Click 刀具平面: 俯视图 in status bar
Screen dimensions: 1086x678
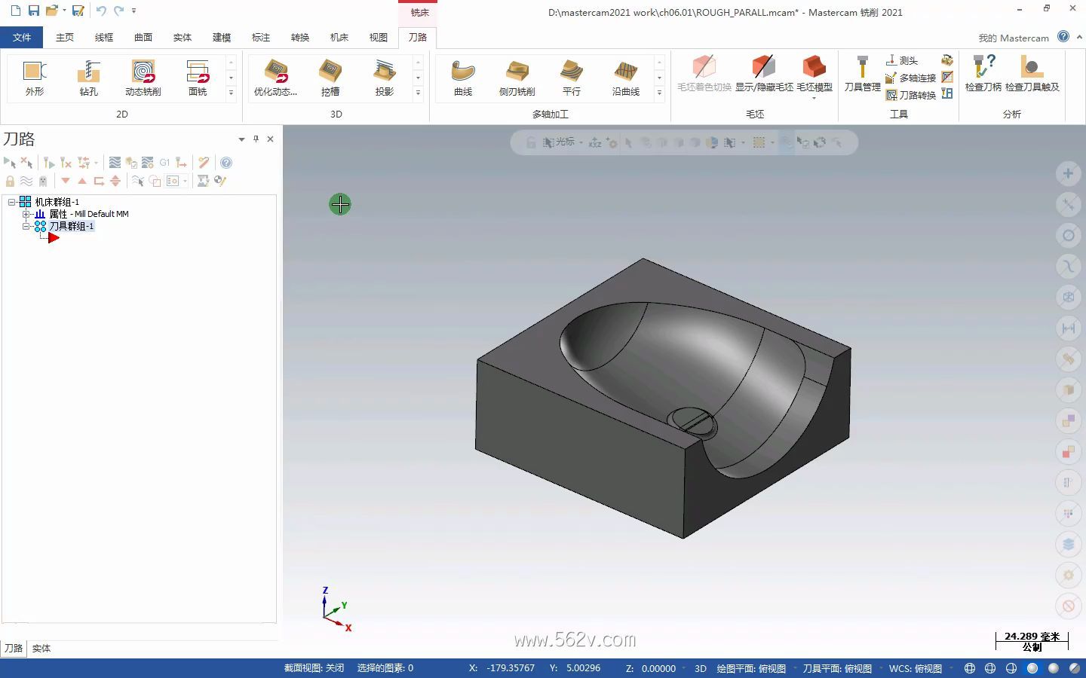(837, 668)
